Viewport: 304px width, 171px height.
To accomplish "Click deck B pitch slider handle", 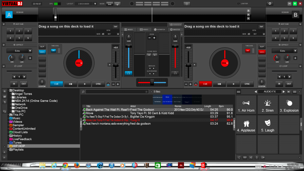I will click(x=188, y=65).
